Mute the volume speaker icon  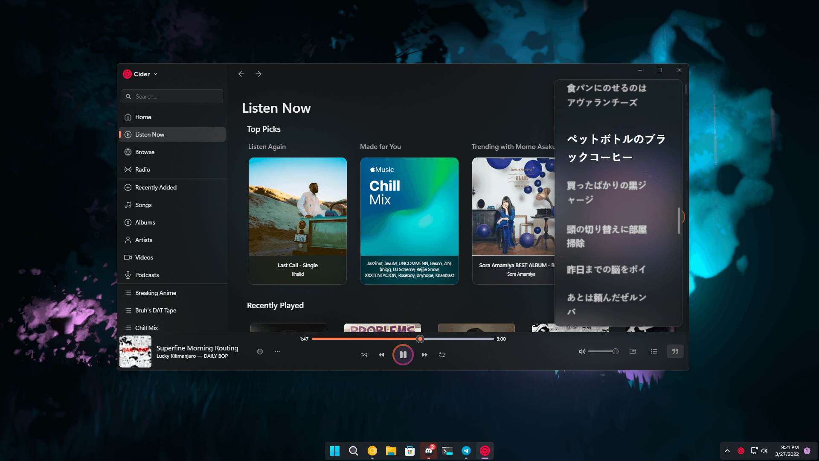pos(582,352)
